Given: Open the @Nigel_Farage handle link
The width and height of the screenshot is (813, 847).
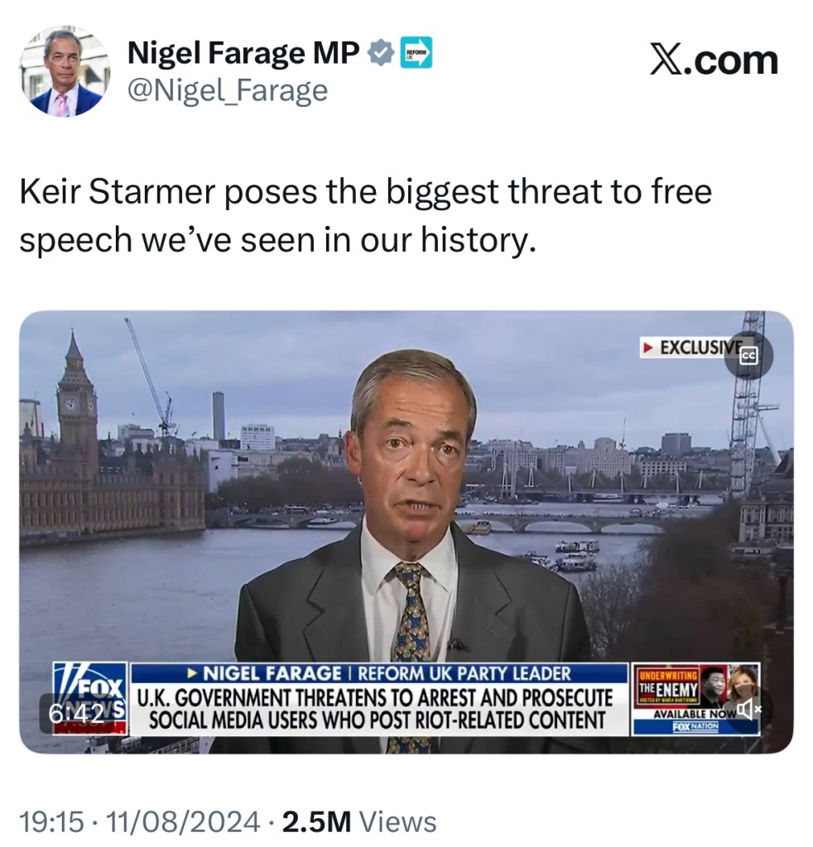Looking at the screenshot, I should [x=227, y=90].
